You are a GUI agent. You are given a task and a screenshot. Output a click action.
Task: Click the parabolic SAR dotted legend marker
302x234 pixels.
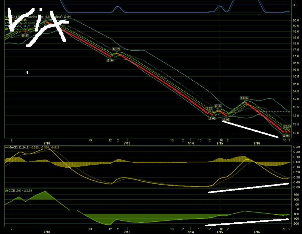[x=6, y=23]
